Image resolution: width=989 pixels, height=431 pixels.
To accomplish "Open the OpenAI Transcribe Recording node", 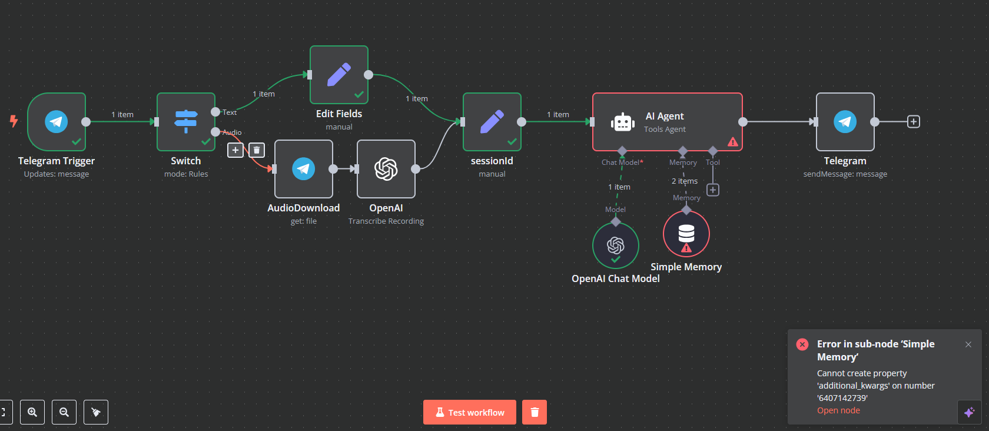I will [x=386, y=169].
